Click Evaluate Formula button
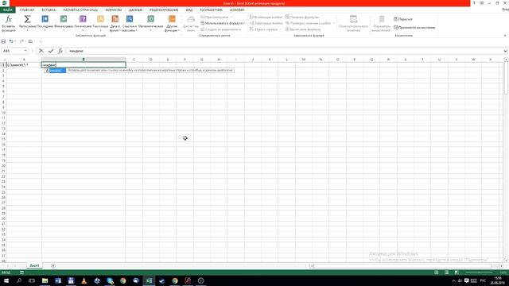The image size is (509, 286). (x=303, y=29)
